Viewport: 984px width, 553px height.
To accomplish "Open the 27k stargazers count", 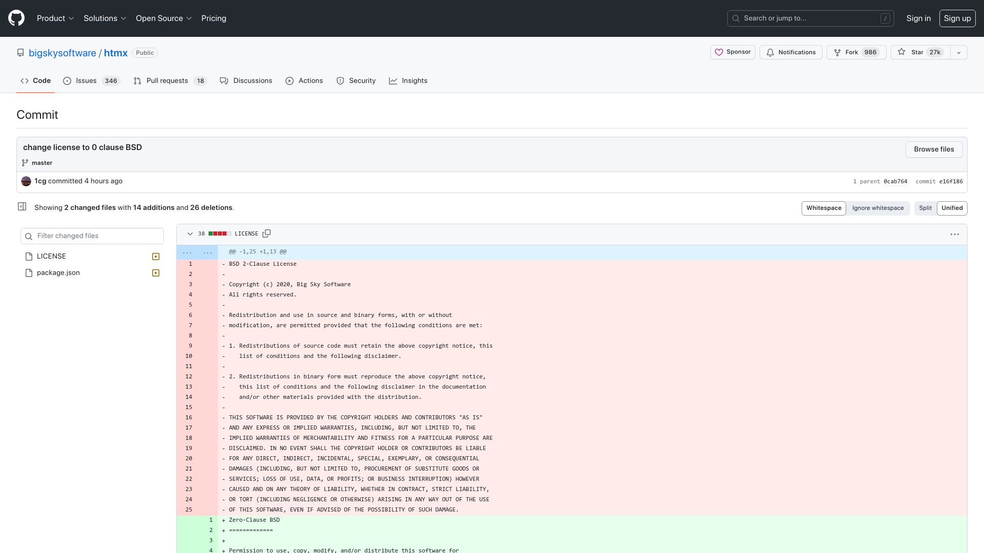I will pos(935,52).
